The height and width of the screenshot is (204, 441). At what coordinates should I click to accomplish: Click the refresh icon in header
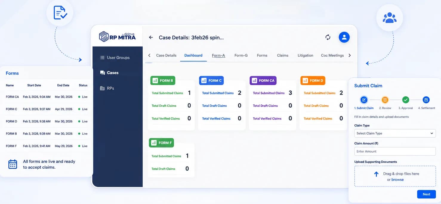click(x=328, y=37)
